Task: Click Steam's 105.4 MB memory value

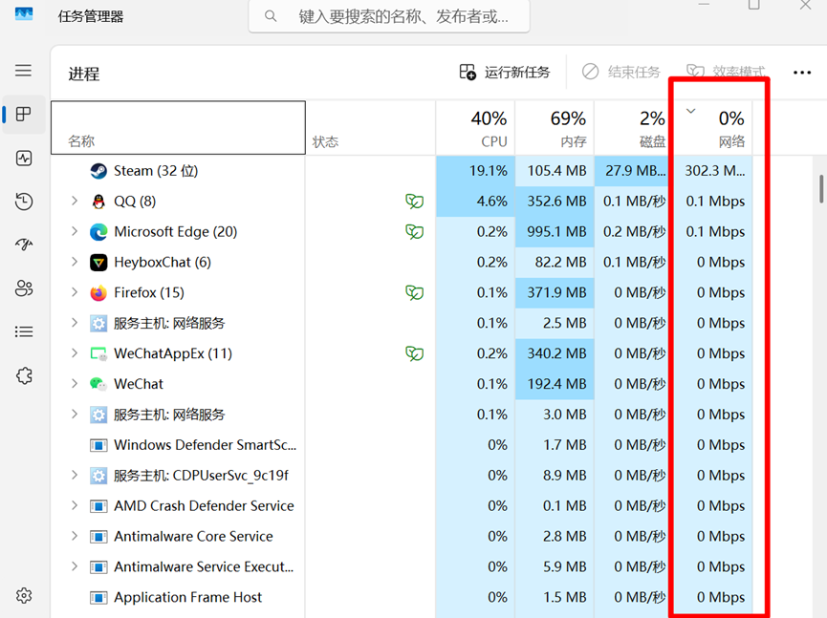Action: 556,171
